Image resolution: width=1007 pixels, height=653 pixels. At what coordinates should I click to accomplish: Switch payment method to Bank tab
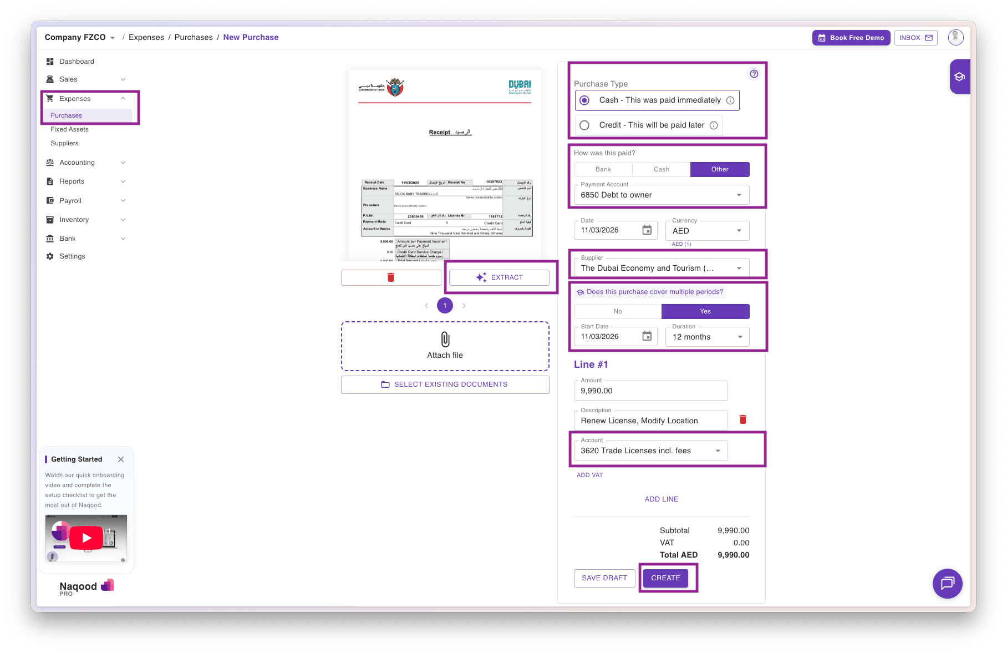(603, 169)
